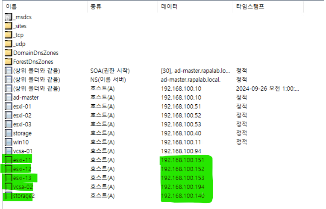Select the esxi-11 record icon

click(x=8, y=160)
